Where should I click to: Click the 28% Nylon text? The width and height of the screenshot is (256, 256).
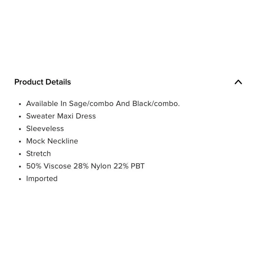(x=92, y=166)
